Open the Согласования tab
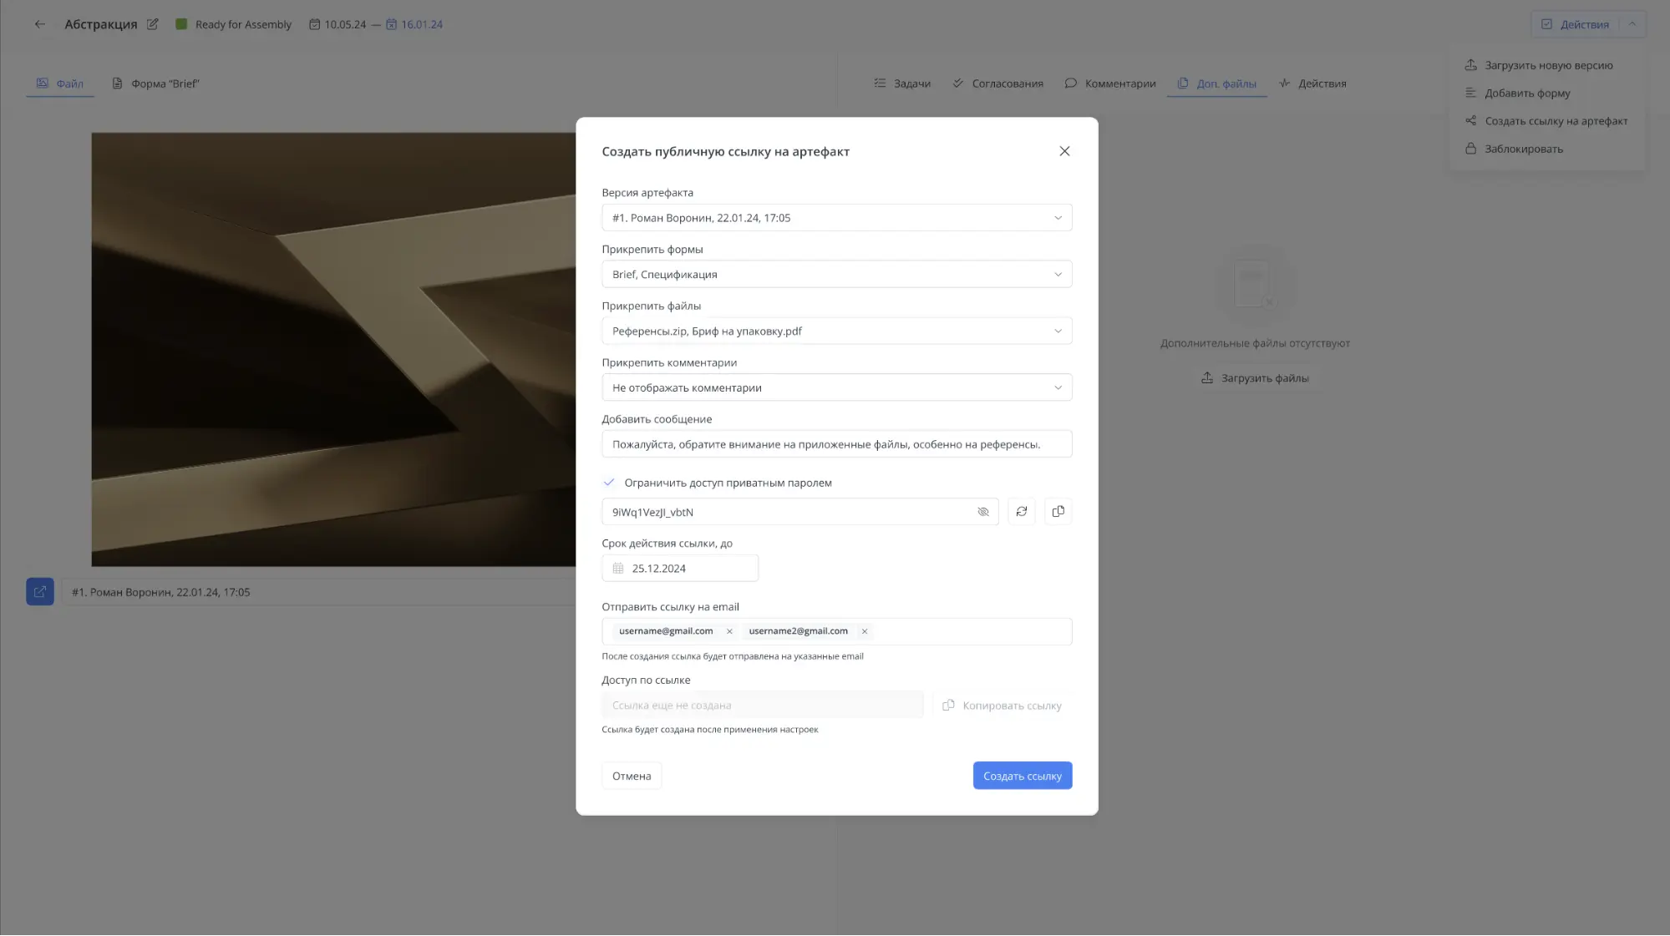This screenshot has height=936, width=1670. (x=997, y=83)
